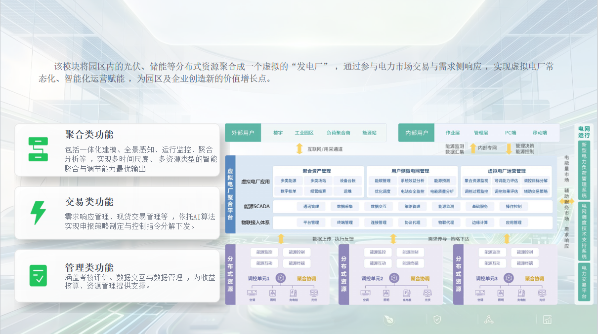Click the 工业园区 label
Image resolution: width=598 pixels, height=334 pixels.
[304, 133]
